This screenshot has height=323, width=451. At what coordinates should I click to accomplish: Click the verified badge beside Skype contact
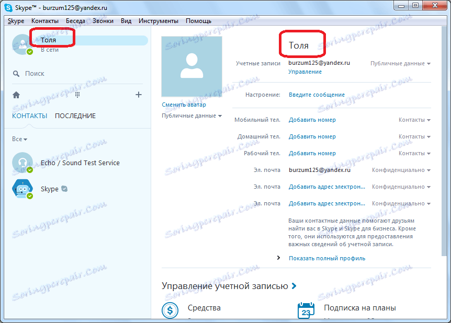[64, 189]
